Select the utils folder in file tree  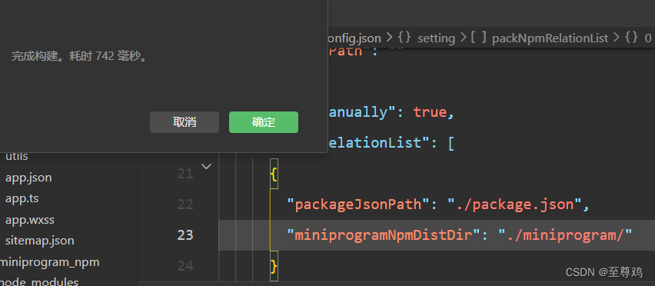coord(17,157)
